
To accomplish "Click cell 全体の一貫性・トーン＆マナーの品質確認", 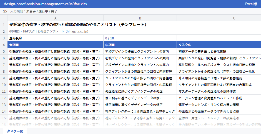I will [219, 118].
